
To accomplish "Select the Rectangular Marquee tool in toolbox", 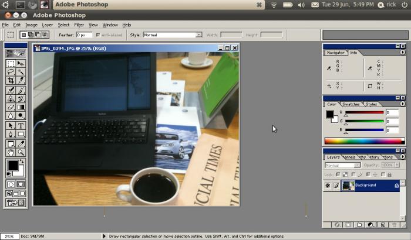I will click(x=11, y=64).
